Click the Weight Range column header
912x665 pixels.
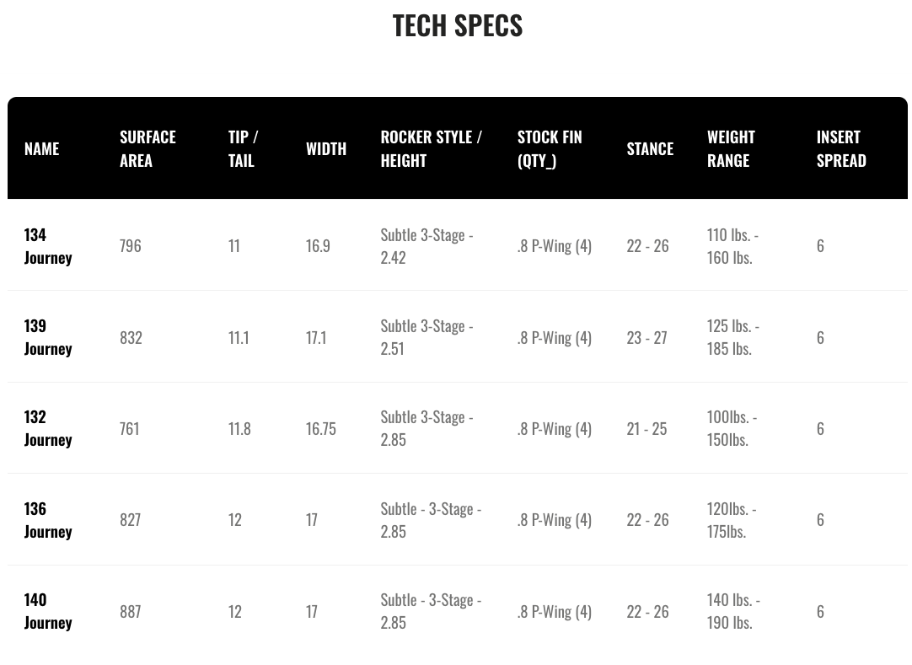[731, 148]
